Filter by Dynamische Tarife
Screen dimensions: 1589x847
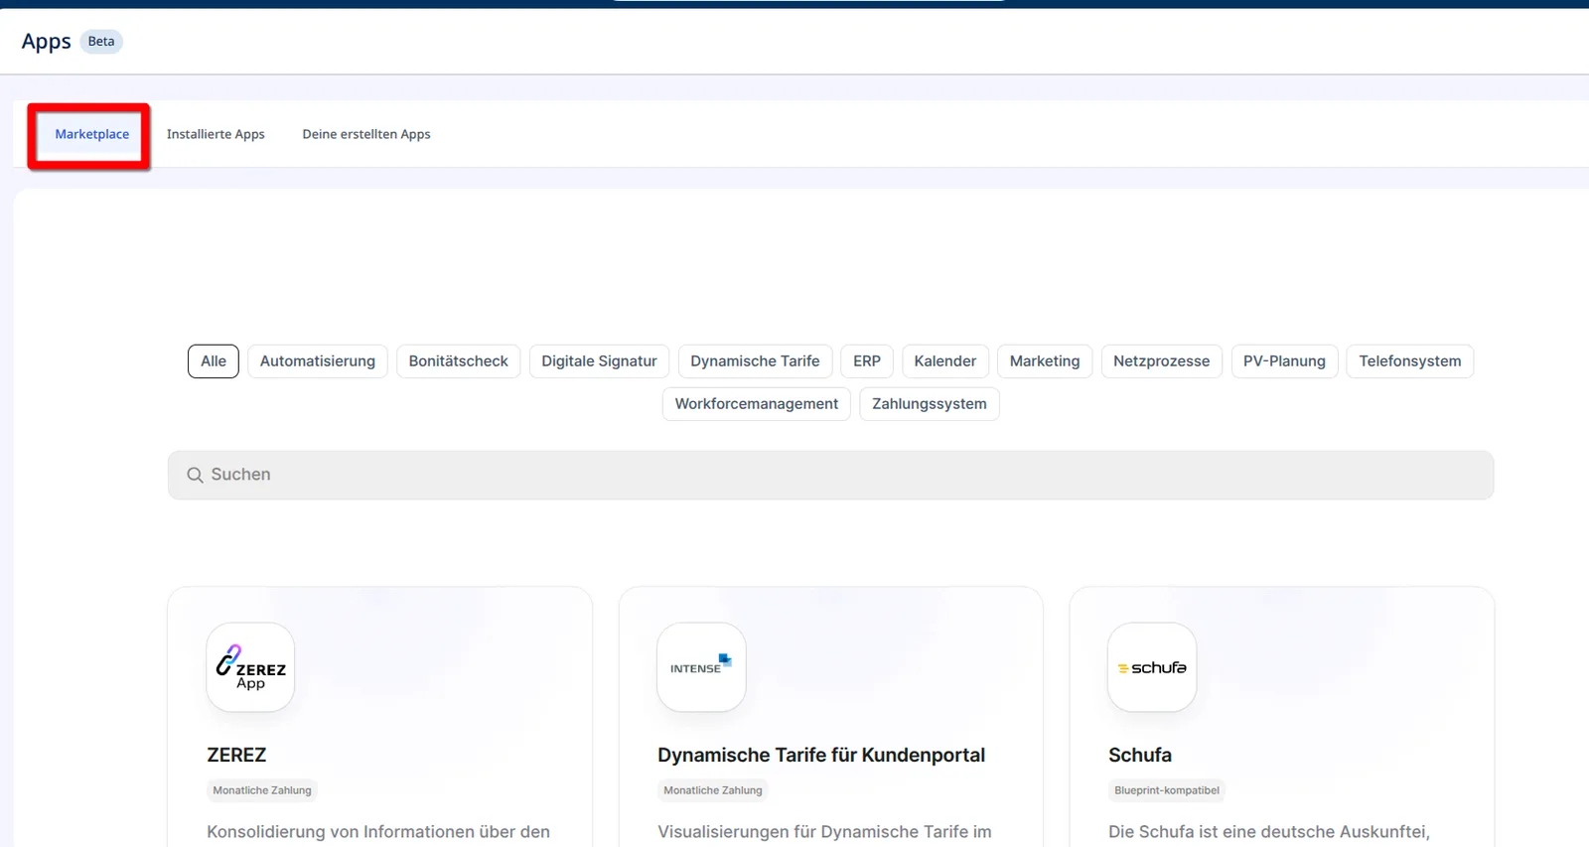click(755, 361)
